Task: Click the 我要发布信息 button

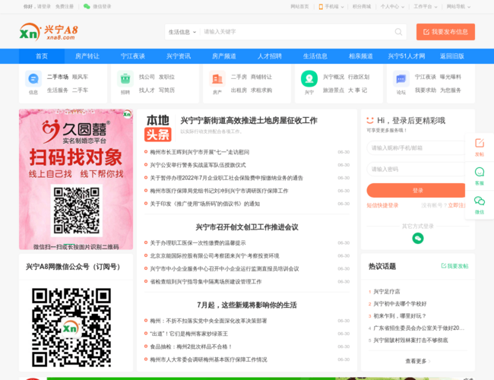Action: [445, 32]
